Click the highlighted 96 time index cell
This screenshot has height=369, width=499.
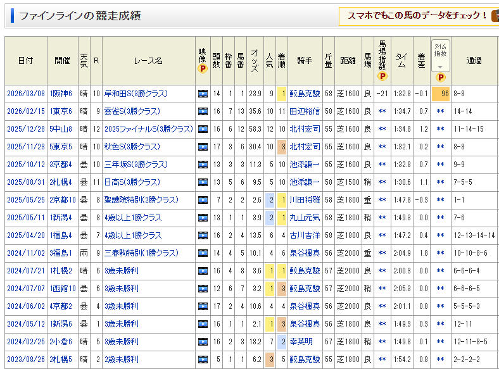pyautogui.click(x=440, y=94)
